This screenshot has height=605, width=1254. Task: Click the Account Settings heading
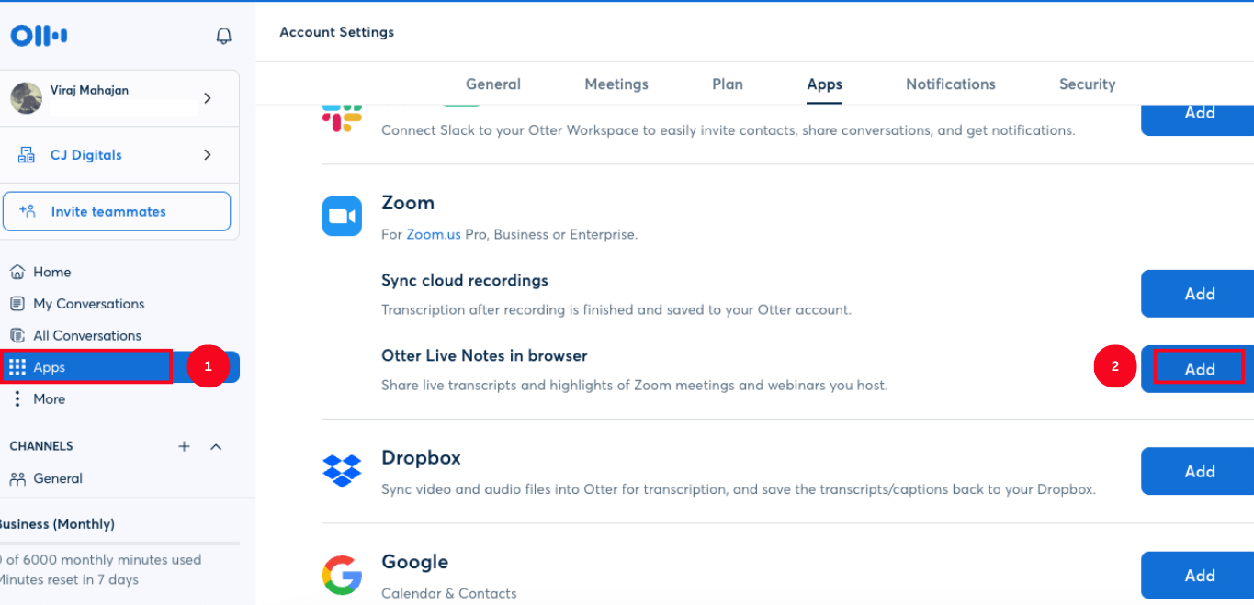[337, 32]
